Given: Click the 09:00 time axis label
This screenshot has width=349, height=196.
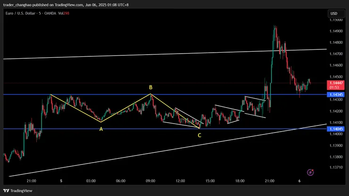Looking at the screenshot, I should [150, 181].
